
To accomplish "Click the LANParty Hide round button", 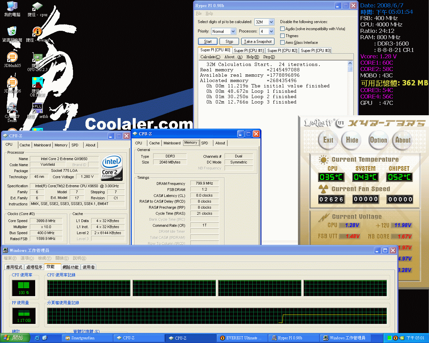I will [x=352, y=140].
